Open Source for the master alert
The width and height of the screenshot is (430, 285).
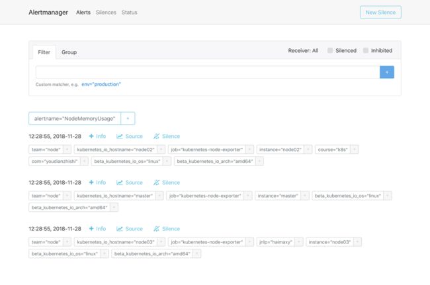coord(130,183)
